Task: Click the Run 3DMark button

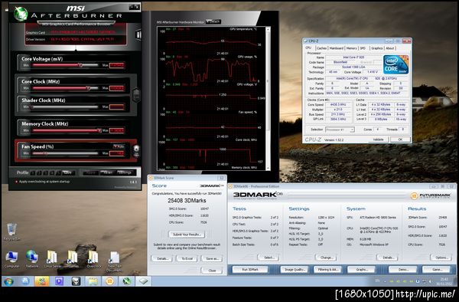Action: coord(250,270)
